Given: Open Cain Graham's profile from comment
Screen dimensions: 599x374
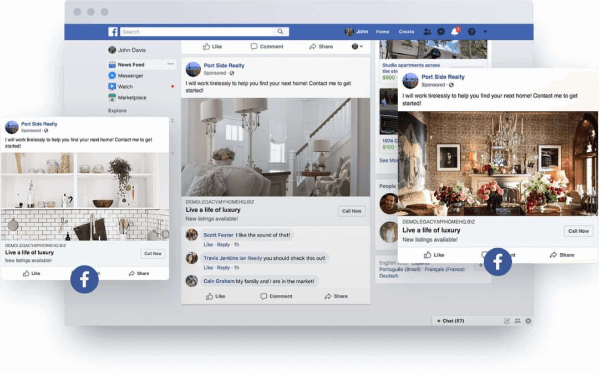Looking at the screenshot, I should point(219,281).
